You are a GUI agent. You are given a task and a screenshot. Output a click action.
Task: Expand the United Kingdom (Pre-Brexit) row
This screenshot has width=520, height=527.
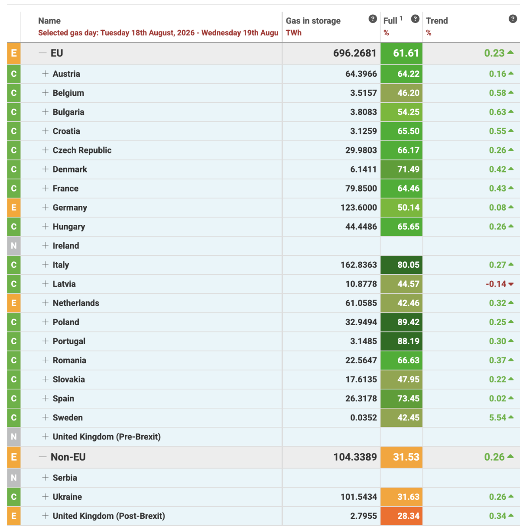[x=45, y=436]
